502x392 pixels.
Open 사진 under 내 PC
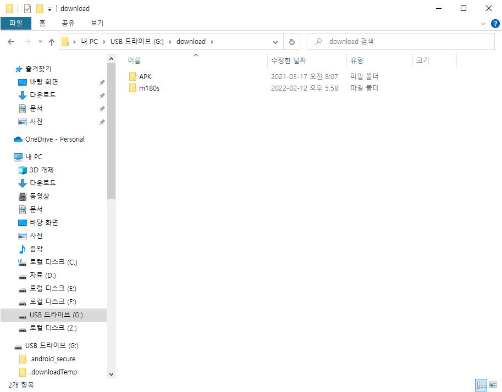(x=36, y=236)
